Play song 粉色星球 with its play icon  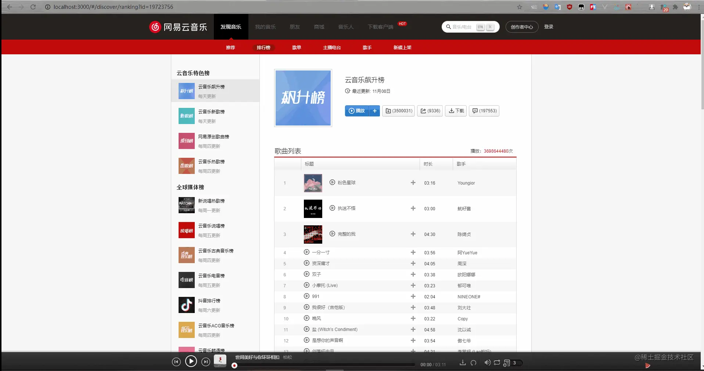[332, 182]
